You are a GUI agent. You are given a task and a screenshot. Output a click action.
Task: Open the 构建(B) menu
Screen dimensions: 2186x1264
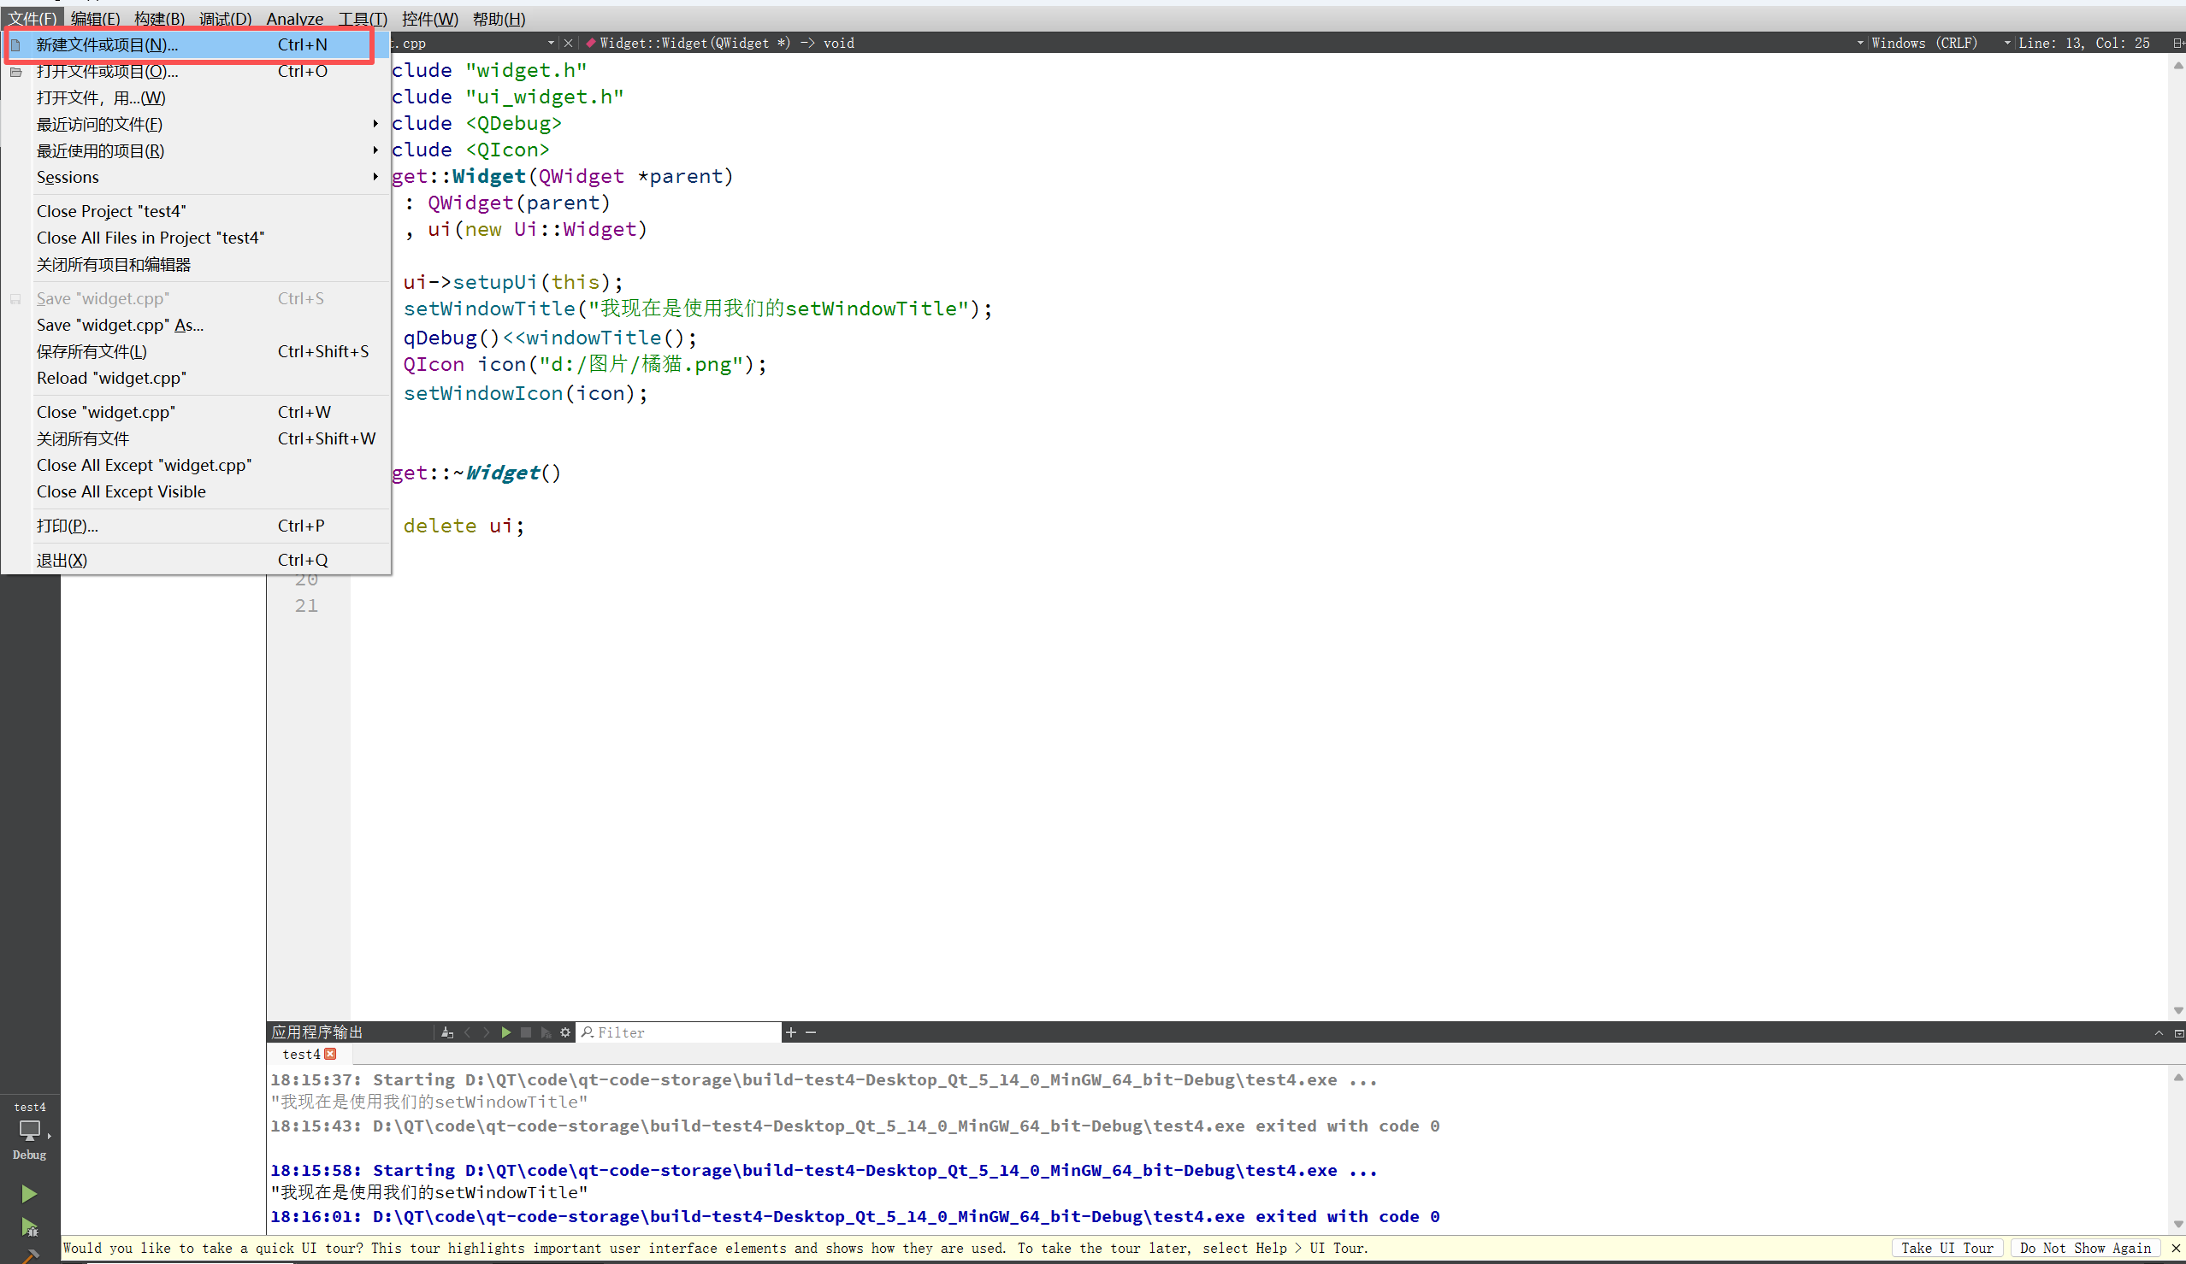160,18
